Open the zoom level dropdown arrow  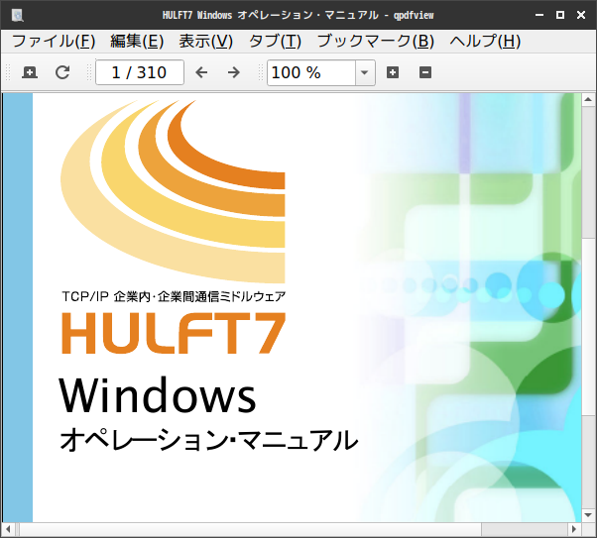pos(365,72)
